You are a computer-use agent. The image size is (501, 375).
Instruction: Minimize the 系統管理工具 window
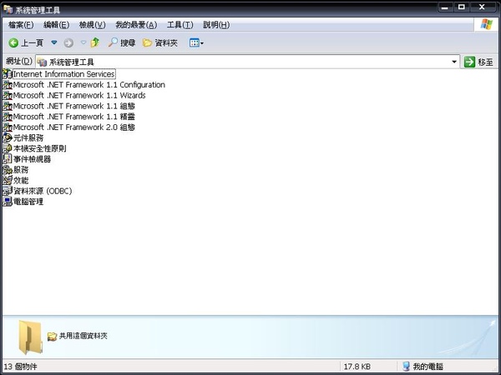445,7
